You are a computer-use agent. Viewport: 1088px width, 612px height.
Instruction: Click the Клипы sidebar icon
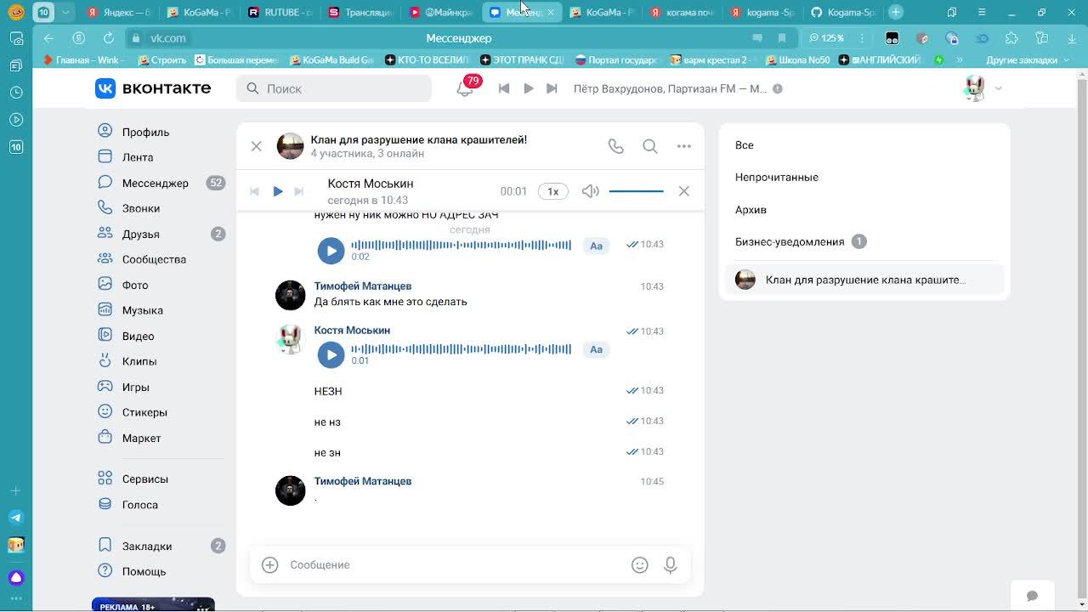pos(105,361)
